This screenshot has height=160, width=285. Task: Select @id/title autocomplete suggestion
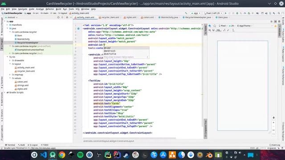[x=126, y=54]
